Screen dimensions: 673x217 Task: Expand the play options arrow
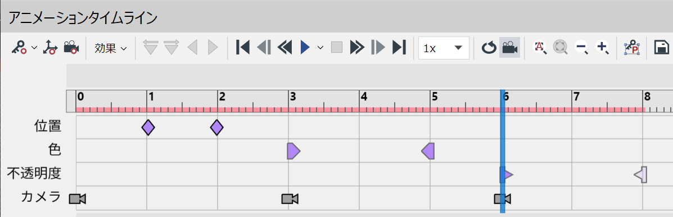tap(320, 48)
